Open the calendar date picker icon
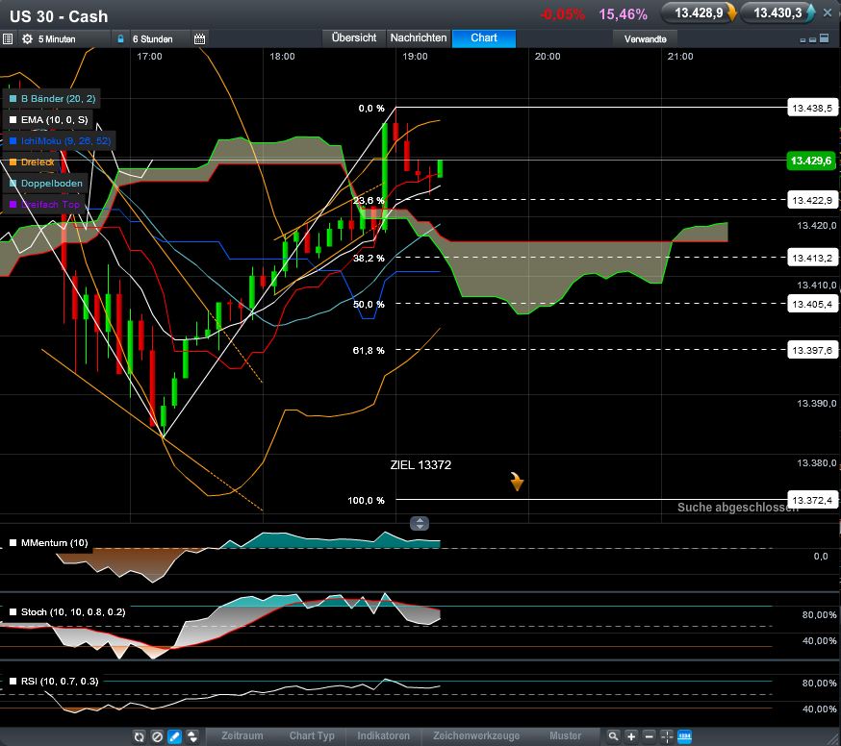Screen dimensions: 841x746 tap(199, 39)
